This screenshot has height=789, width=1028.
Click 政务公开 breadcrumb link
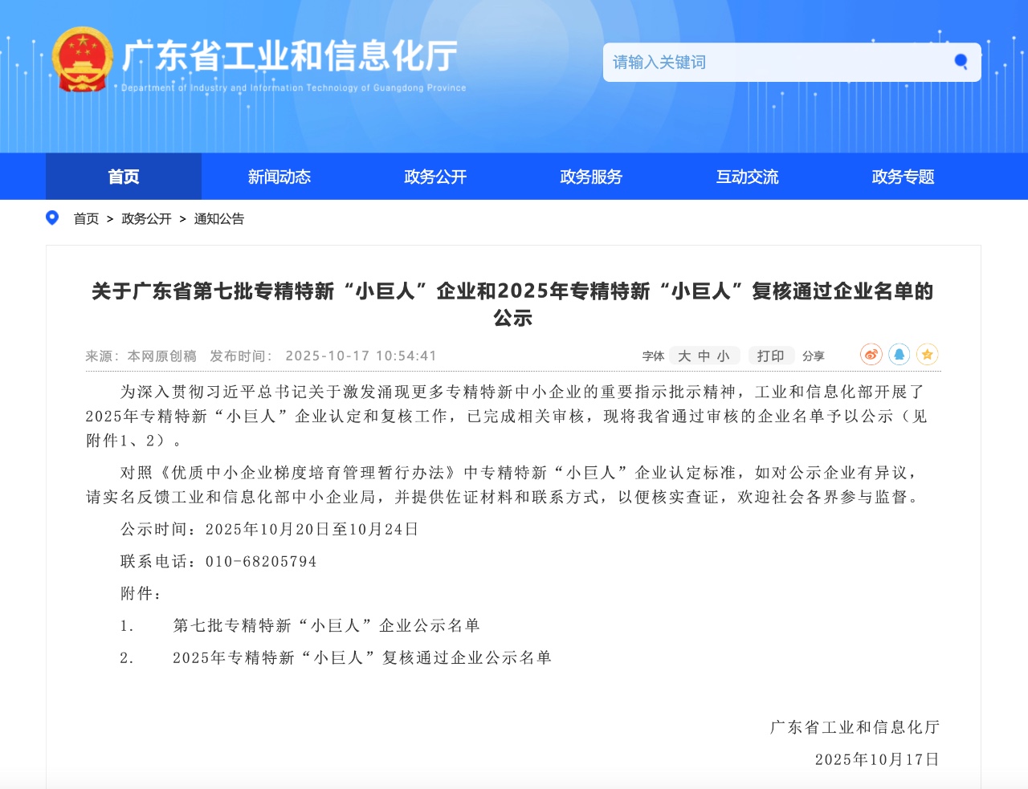[x=147, y=218]
